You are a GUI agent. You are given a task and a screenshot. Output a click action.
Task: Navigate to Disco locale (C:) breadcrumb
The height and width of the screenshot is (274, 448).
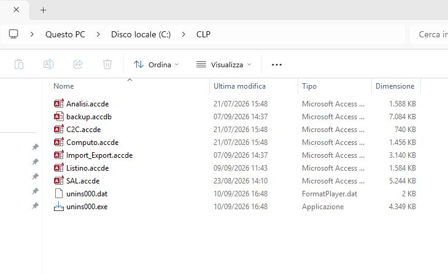coord(141,34)
